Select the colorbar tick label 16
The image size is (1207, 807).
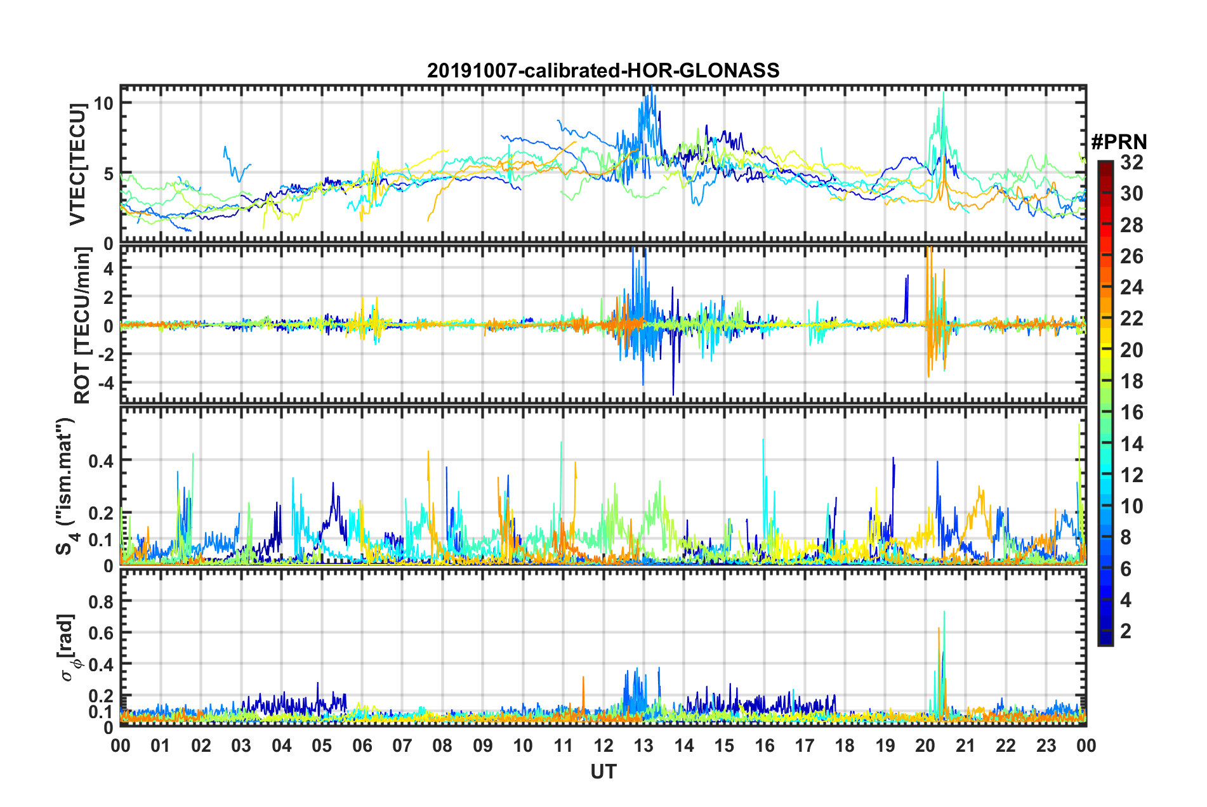pos(1131,412)
